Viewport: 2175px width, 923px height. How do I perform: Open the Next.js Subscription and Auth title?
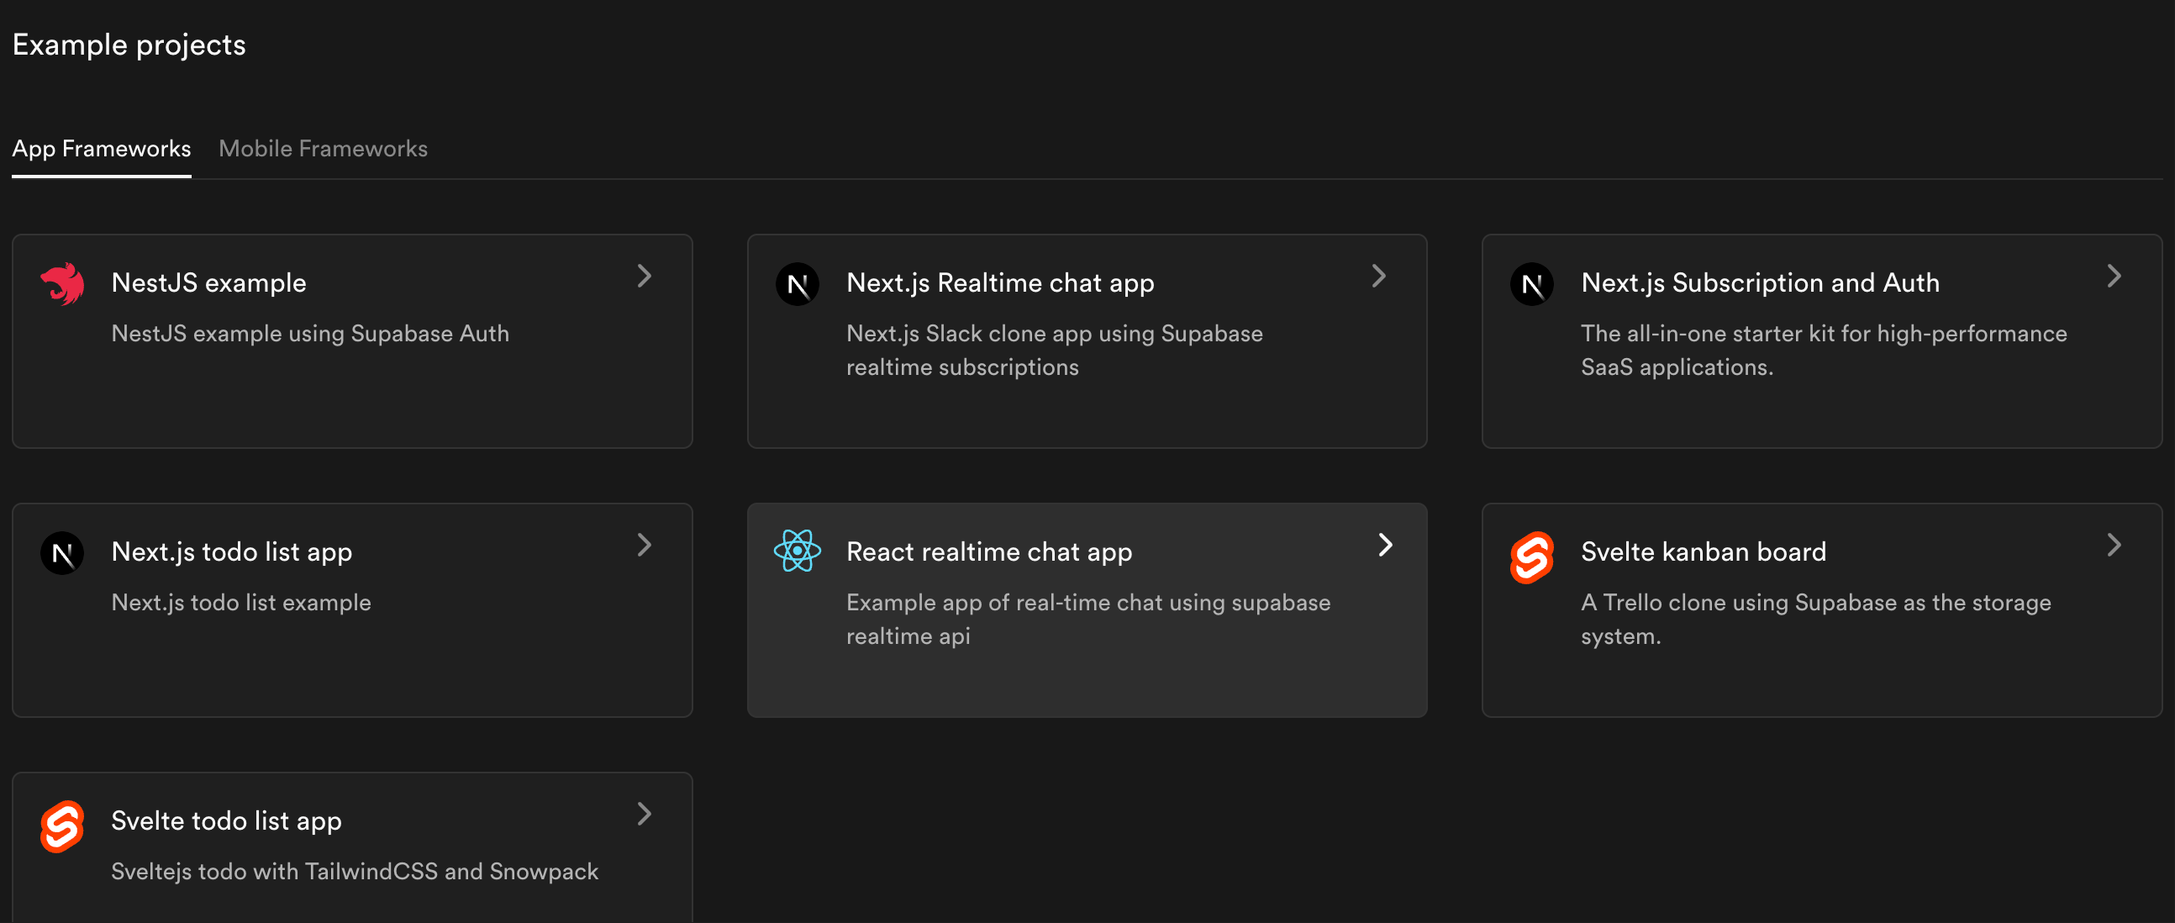pos(1760,283)
